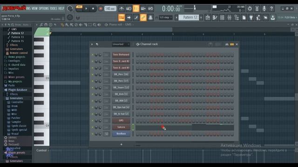The image size is (298, 167).
Task: Click the one-click audio recording microphone icon
Action: click(x=264, y=8)
